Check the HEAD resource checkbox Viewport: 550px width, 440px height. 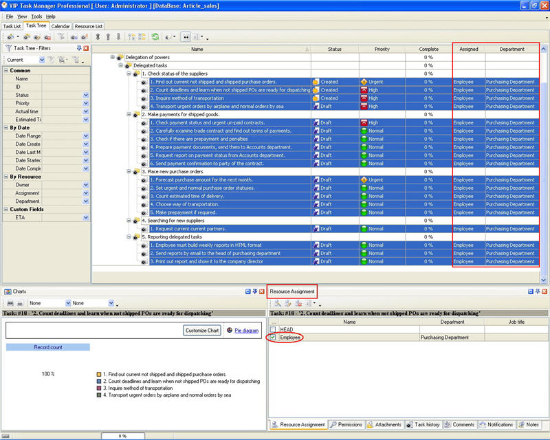[x=273, y=329]
